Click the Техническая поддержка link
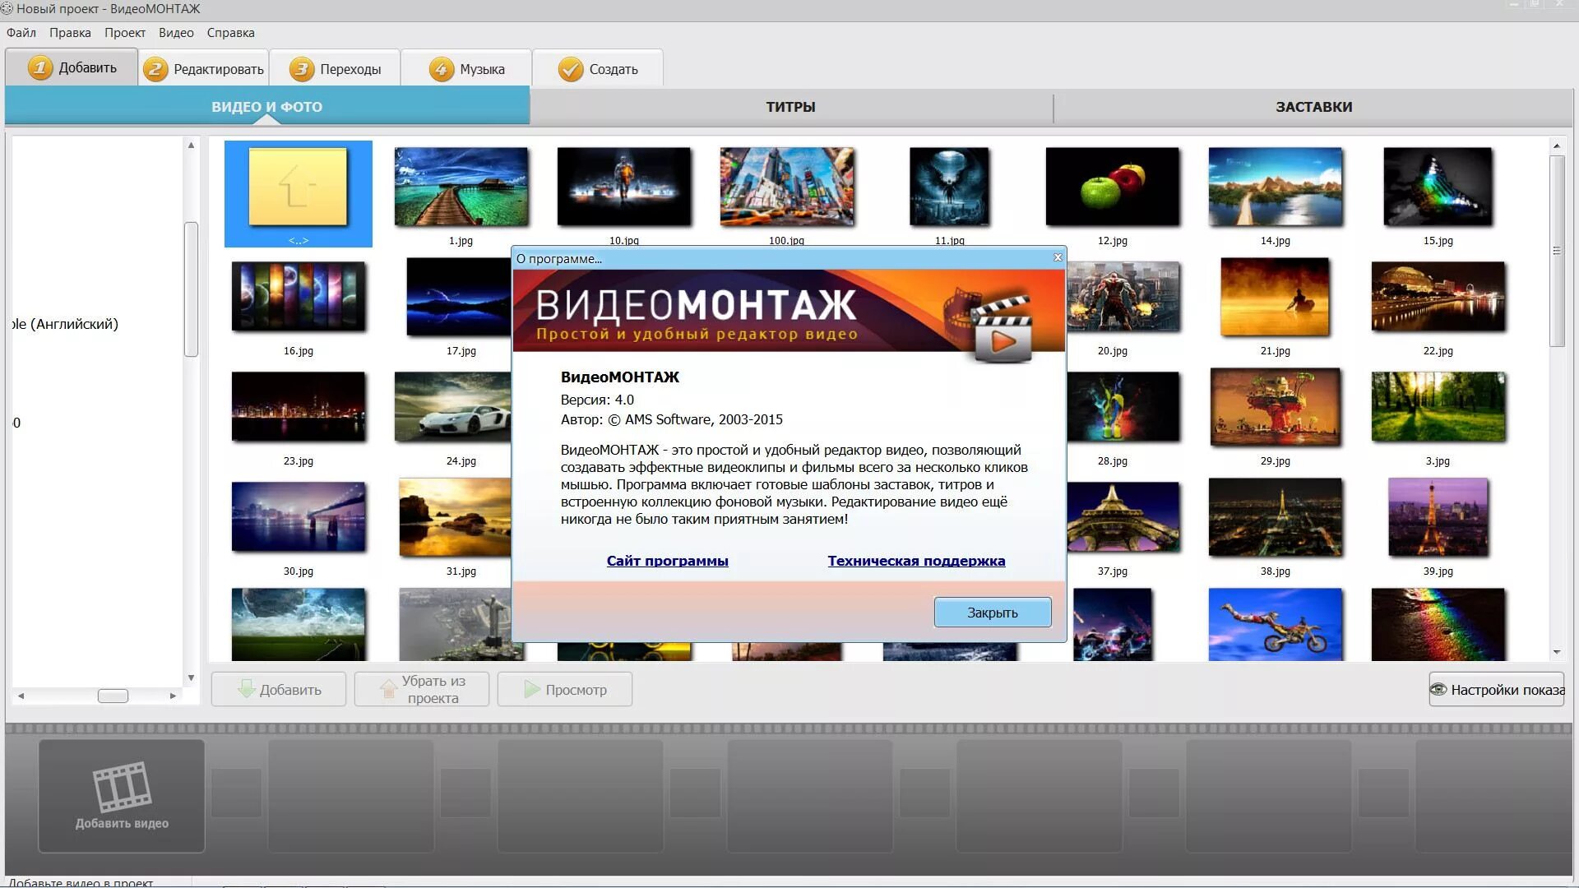1579x888 pixels. tap(916, 561)
